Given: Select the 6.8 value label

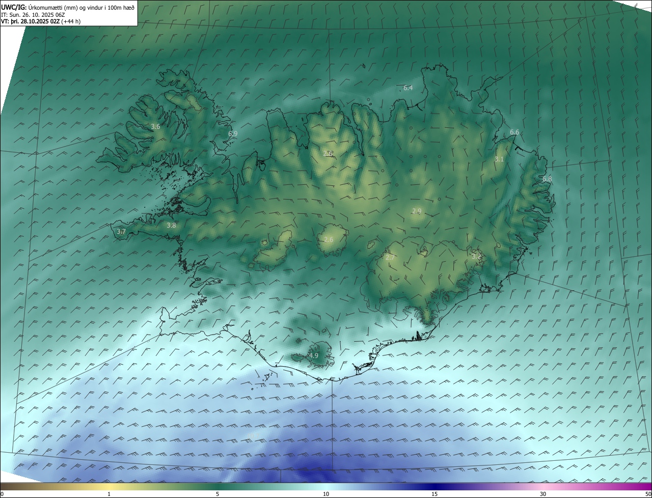Looking at the screenshot, I should coord(547,179).
